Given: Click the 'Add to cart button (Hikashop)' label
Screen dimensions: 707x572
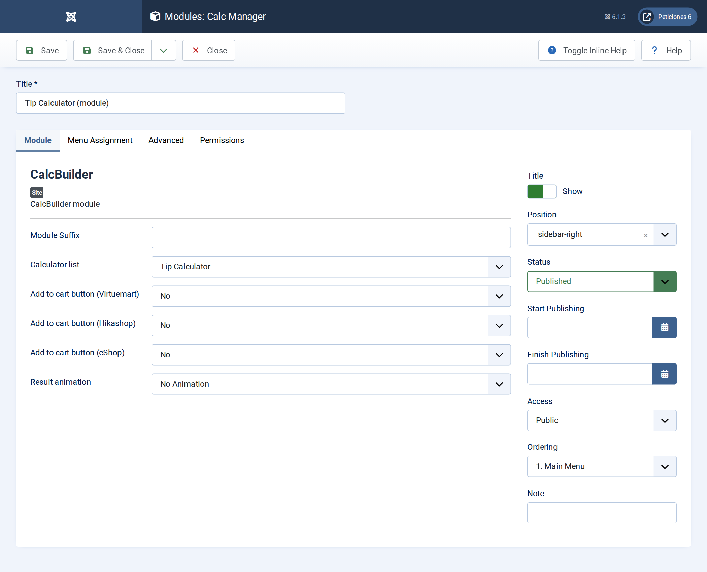Looking at the screenshot, I should pos(83,323).
